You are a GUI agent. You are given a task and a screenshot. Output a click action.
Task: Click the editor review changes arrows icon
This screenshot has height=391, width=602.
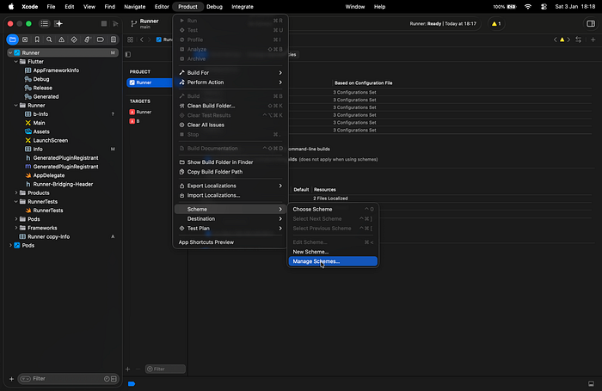tap(578, 40)
